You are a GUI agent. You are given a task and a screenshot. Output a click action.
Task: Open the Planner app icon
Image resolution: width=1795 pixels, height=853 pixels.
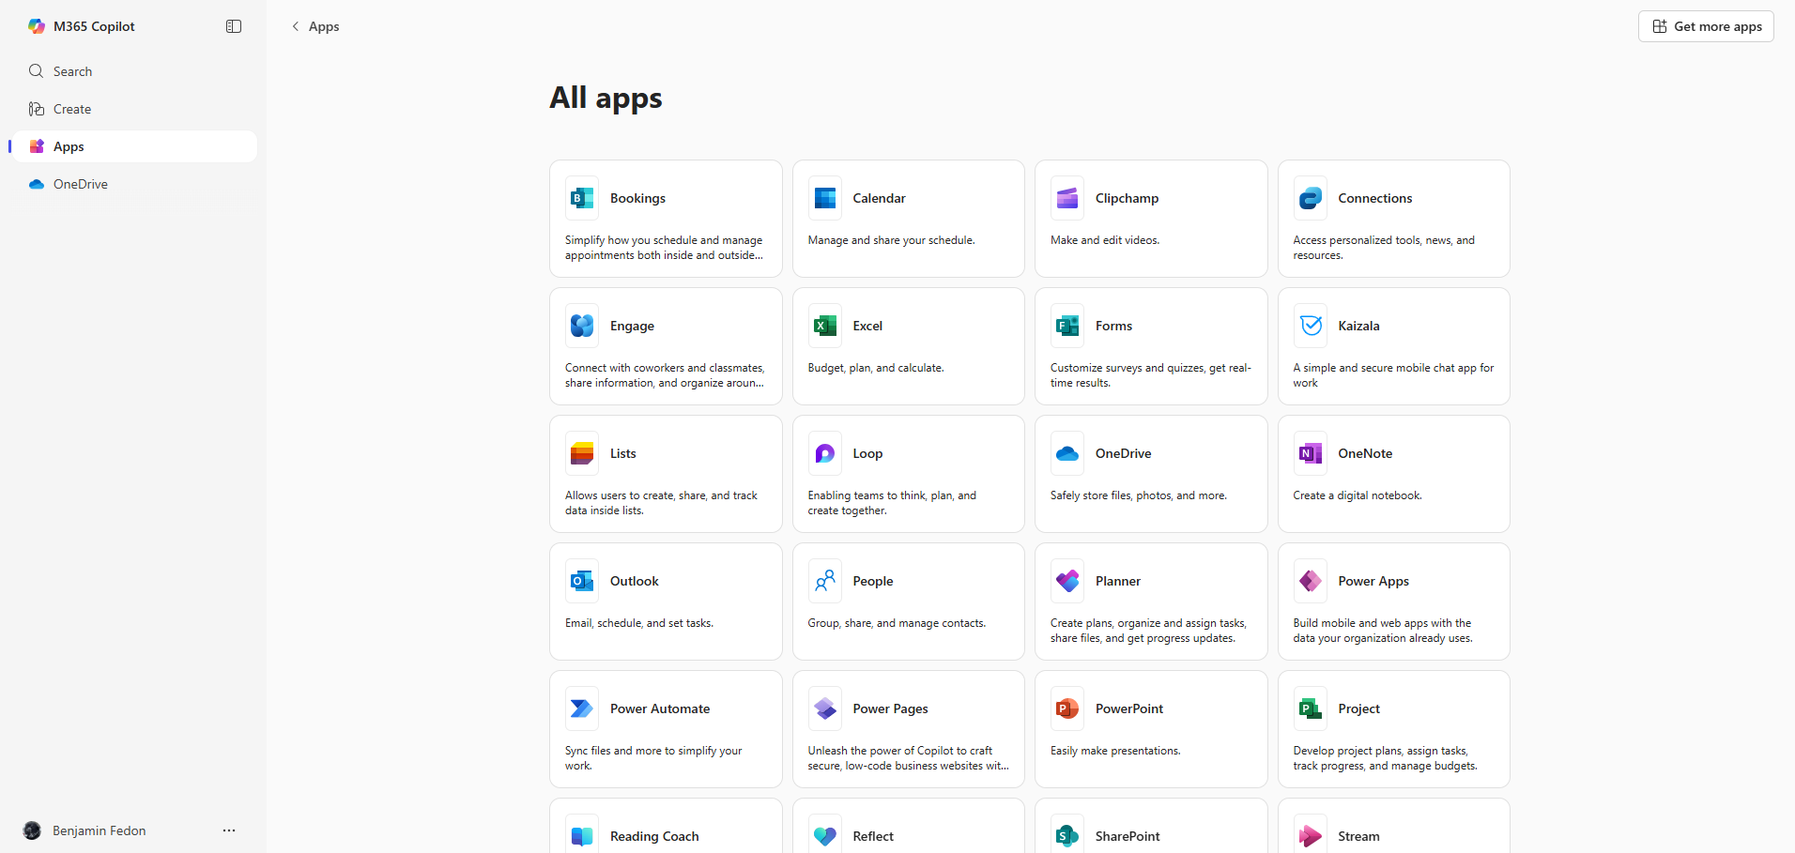click(x=1067, y=581)
